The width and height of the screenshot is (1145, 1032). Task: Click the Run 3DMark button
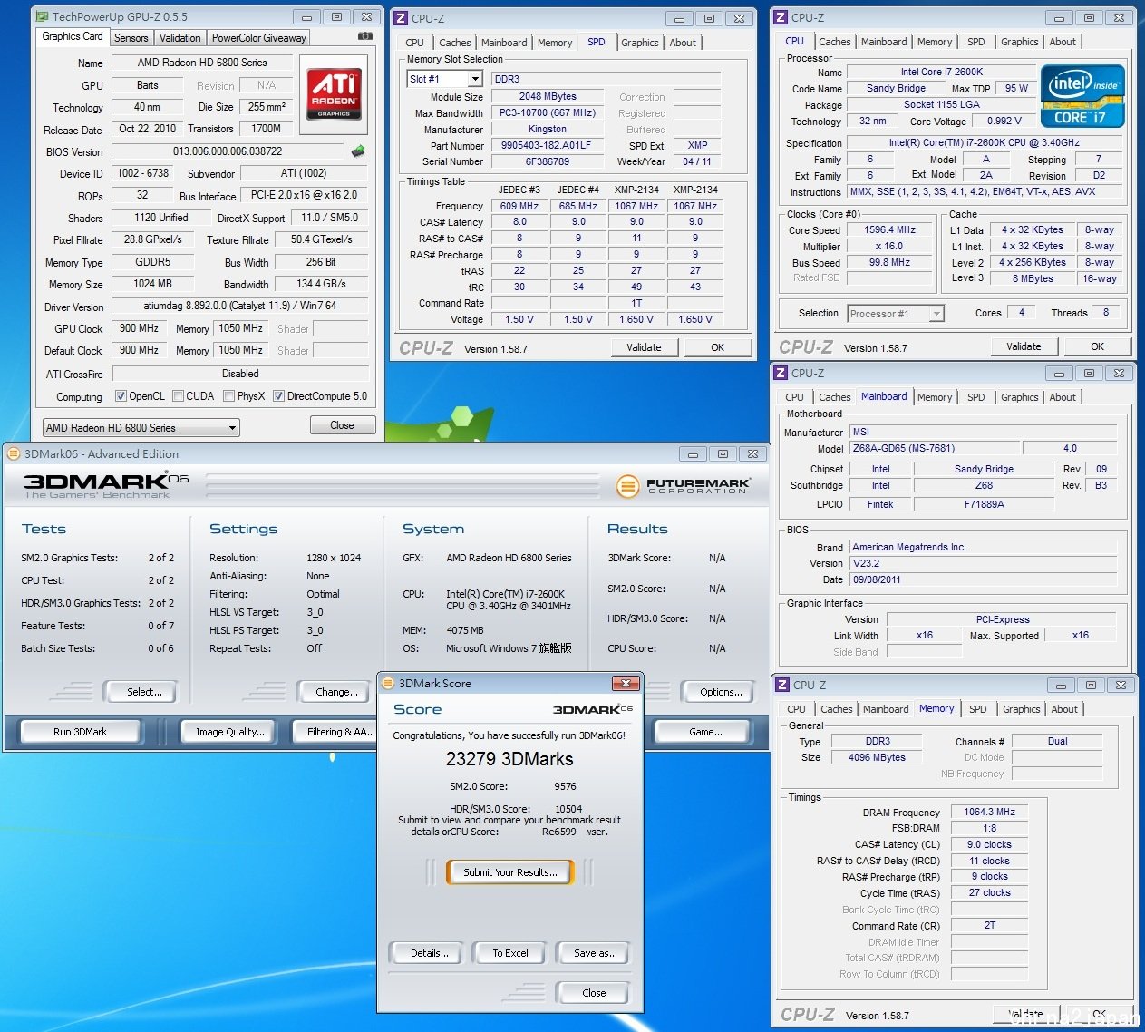[x=81, y=732]
